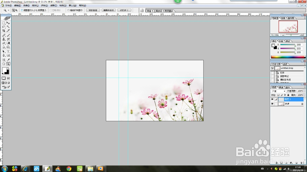The height and width of the screenshot is (172, 307).
Task: Select the Brush tool
Action: tap(8, 35)
